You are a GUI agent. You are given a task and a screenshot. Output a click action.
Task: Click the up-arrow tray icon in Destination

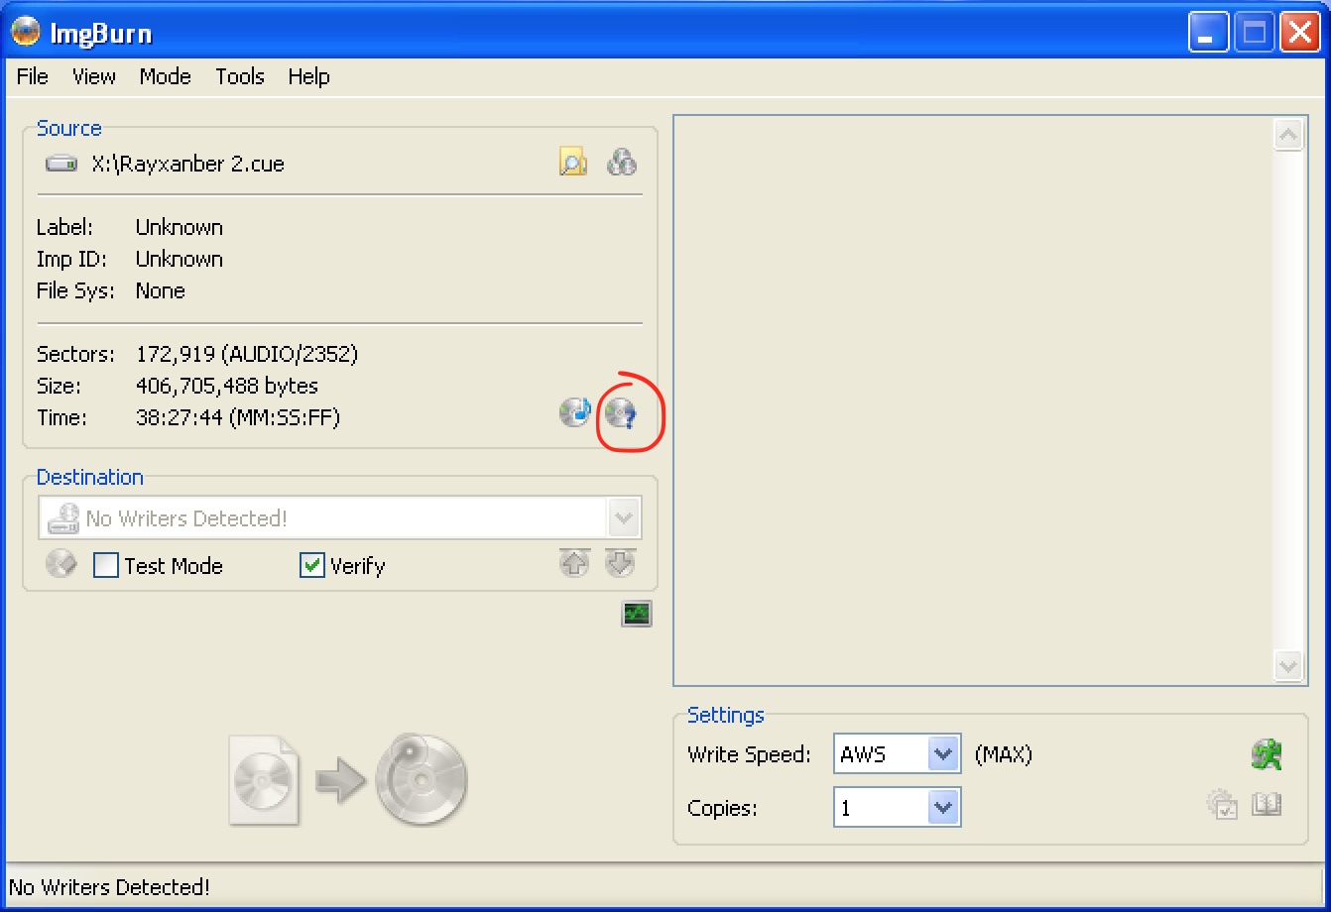[x=574, y=563]
